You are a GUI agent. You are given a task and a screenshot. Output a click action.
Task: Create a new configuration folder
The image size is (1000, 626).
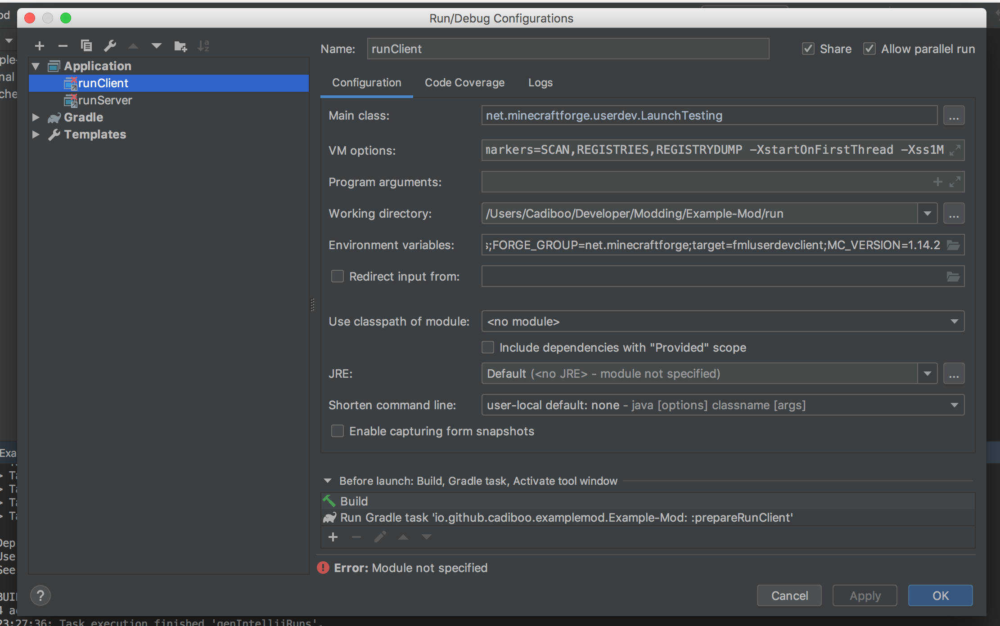click(x=180, y=45)
